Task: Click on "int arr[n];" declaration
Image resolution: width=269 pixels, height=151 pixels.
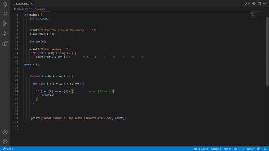Action: tap(38, 42)
